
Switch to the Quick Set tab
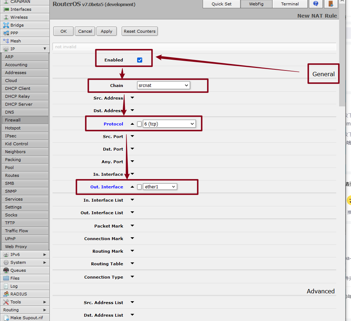click(x=221, y=4)
